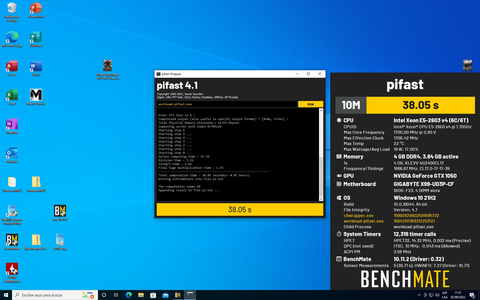This screenshot has height=300, width=480.
Task: Select the bm-10.11.2 installer icon
Action: [x=60, y=213]
